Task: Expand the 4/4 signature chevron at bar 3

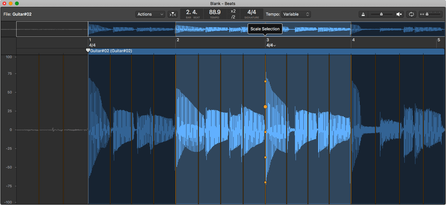Action: coord(275,46)
